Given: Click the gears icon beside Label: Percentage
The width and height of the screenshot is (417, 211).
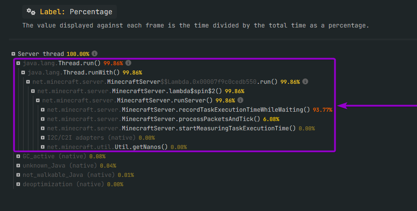Looking at the screenshot, I should [x=31, y=12].
